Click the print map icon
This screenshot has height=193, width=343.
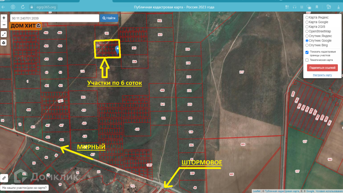pyautogui.click(x=4, y=43)
